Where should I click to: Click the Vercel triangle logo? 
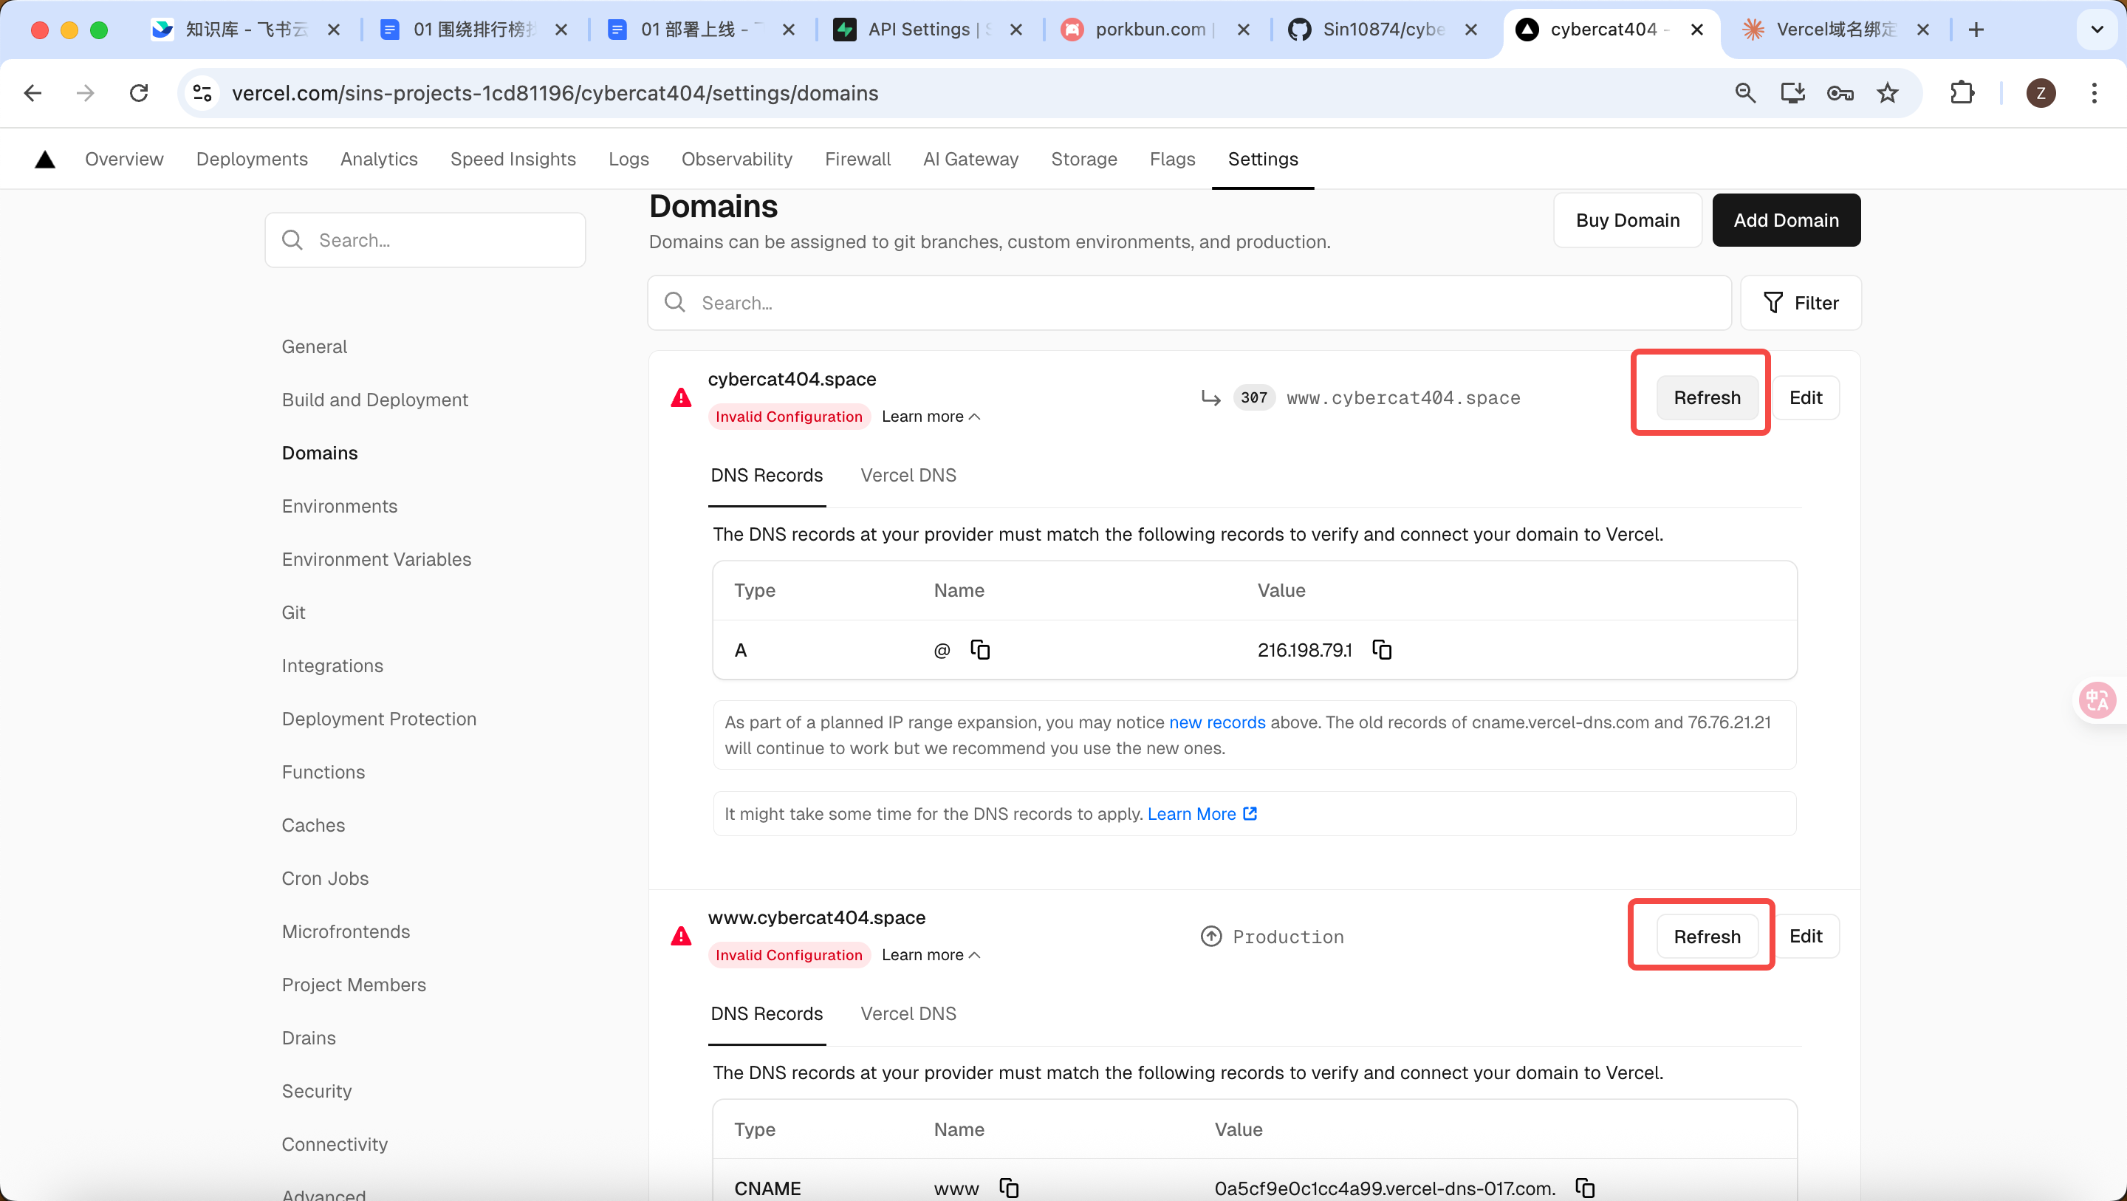tap(44, 160)
